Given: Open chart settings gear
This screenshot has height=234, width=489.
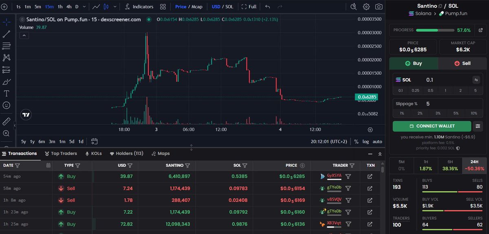Looking at the screenshot, I should [x=366, y=7].
